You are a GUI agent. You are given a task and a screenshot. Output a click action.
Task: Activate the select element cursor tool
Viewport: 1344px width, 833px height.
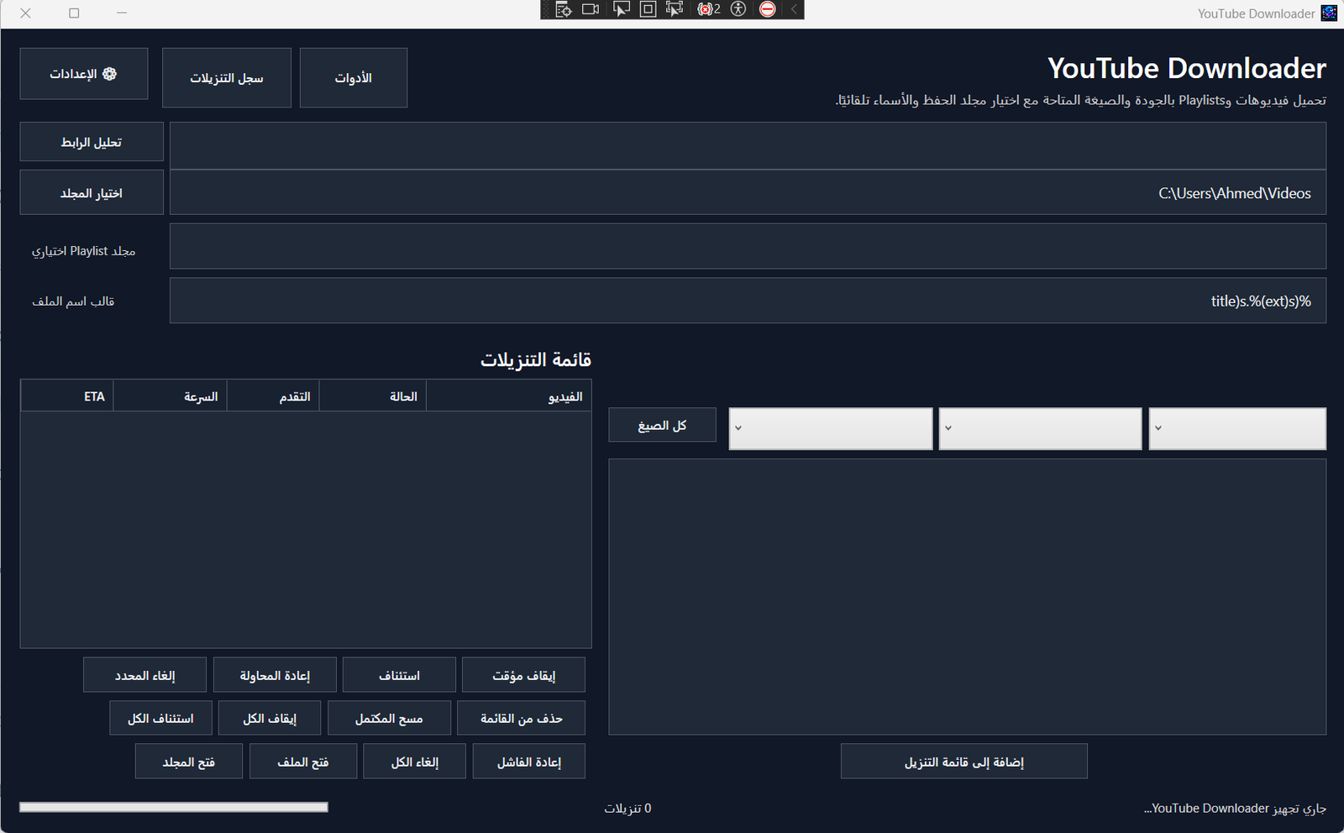[621, 9]
